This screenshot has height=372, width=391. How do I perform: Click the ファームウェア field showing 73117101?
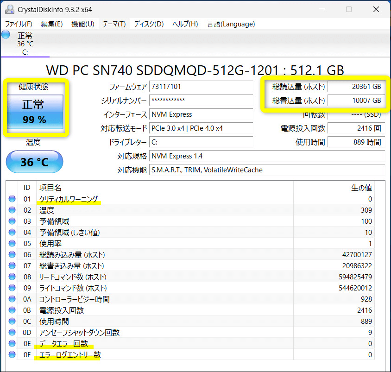(201, 87)
